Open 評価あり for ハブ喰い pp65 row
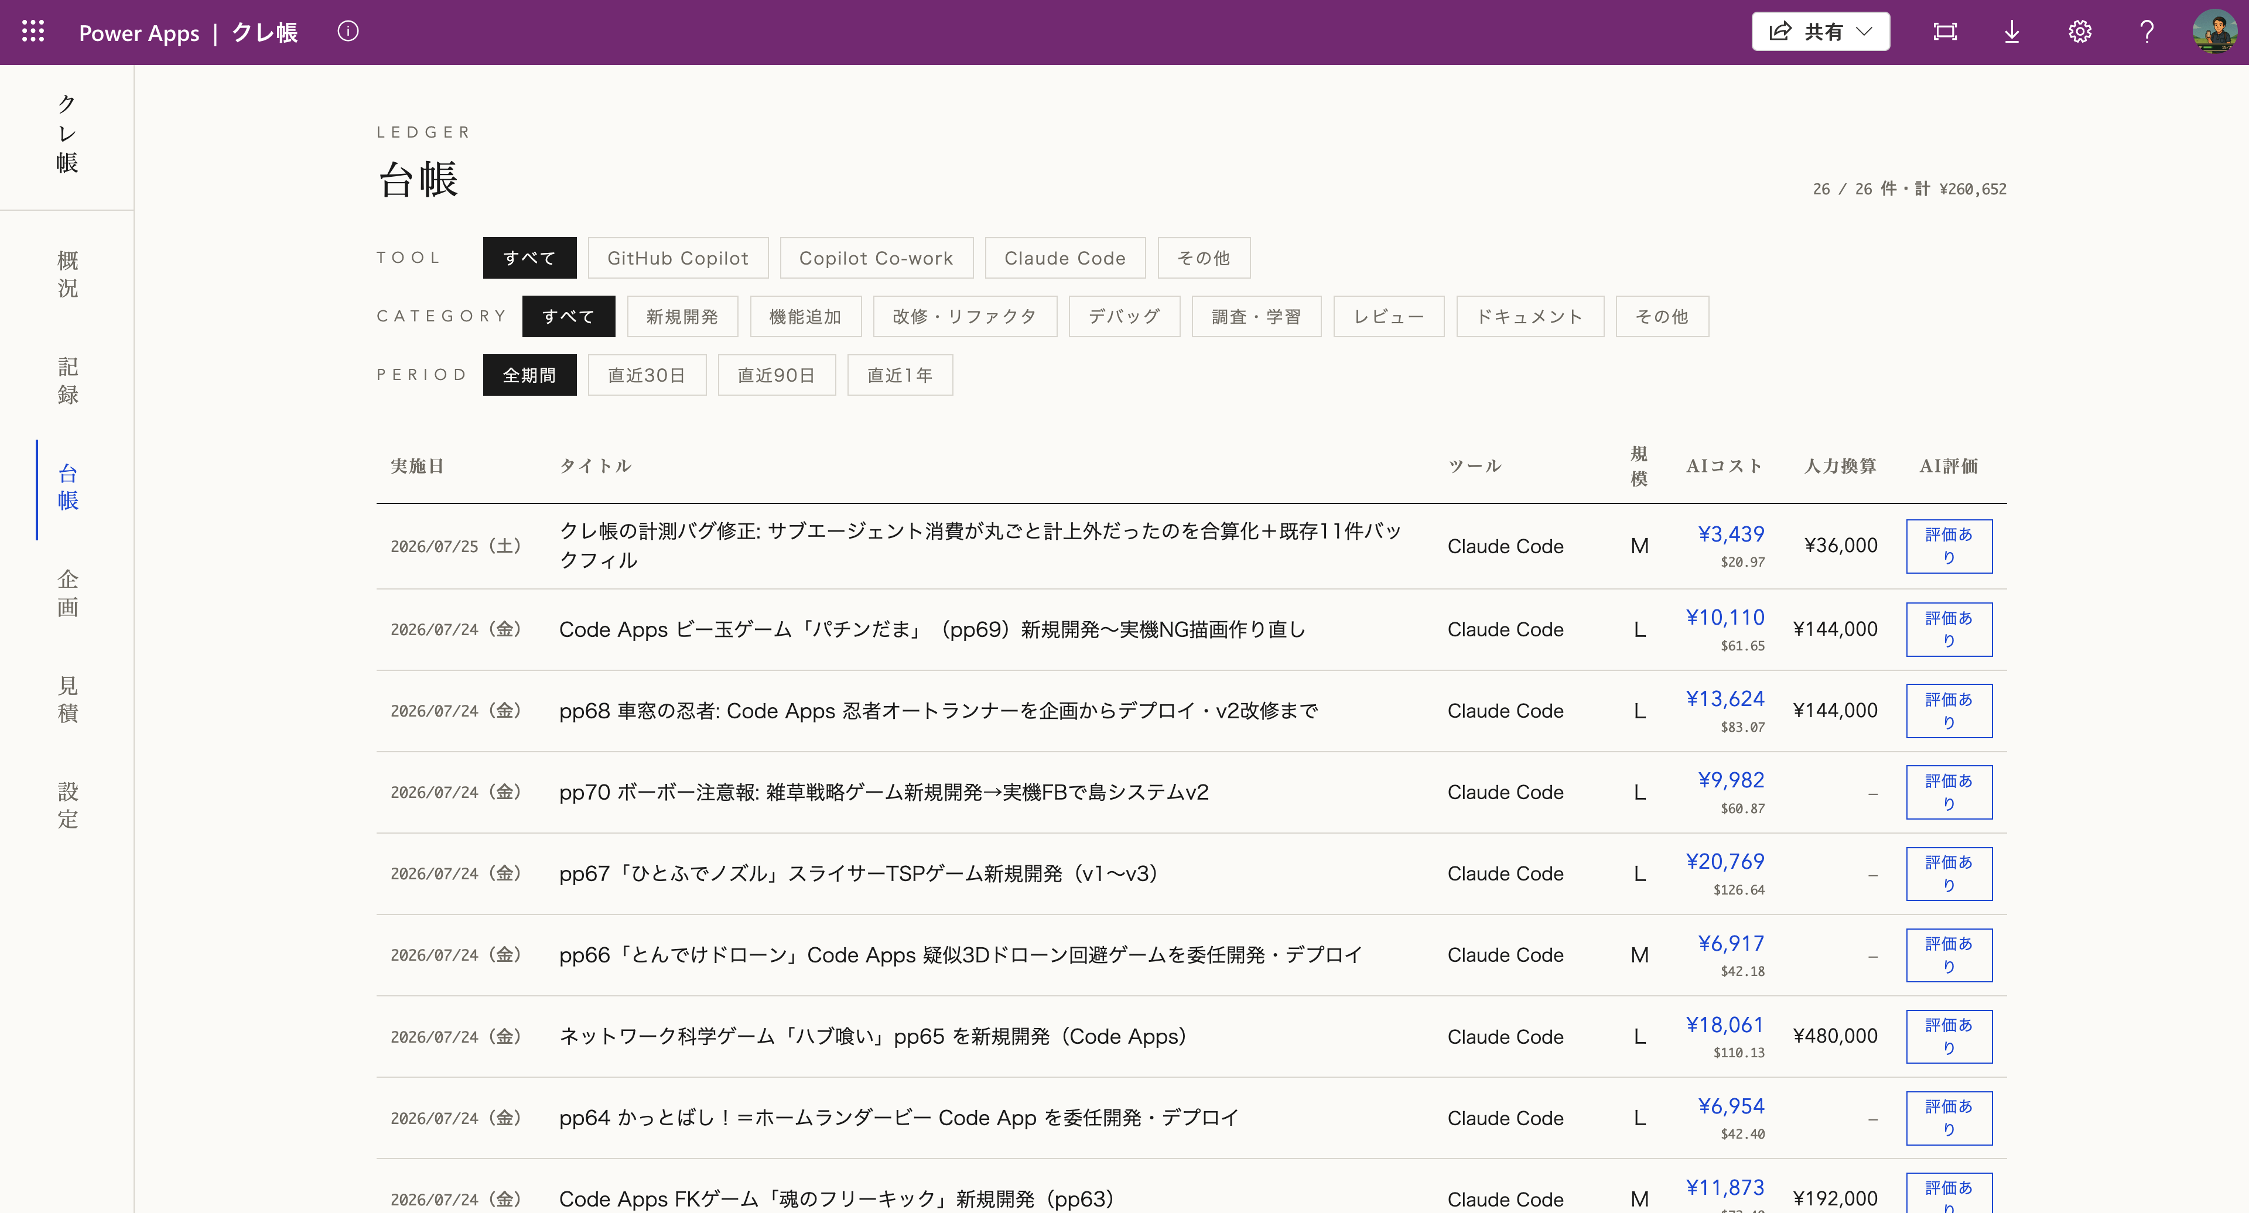This screenshot has width=2249, height=1213. 1949,1037
